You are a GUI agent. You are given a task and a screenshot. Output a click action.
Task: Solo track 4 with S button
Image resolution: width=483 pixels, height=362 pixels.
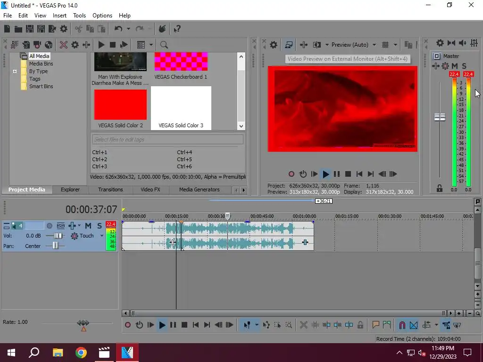click(100, 226)
